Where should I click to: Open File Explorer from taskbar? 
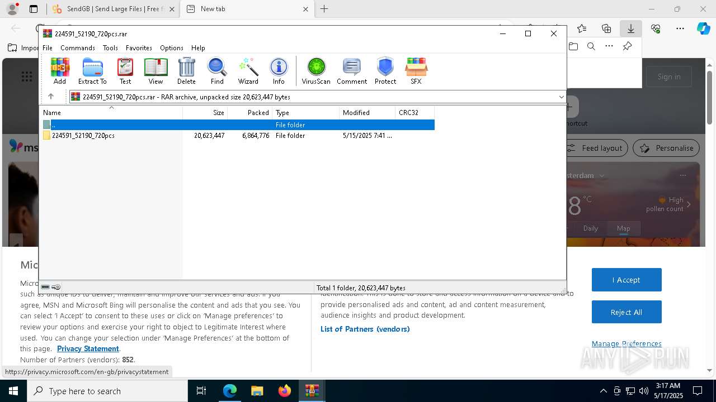257,391
